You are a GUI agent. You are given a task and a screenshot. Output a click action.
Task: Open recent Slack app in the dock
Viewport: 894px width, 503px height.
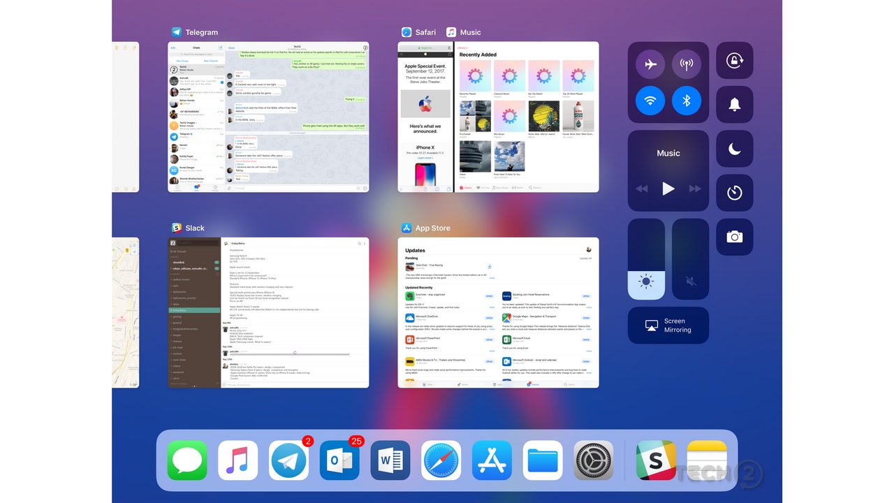pyautogui.click(x=656, y=460)
